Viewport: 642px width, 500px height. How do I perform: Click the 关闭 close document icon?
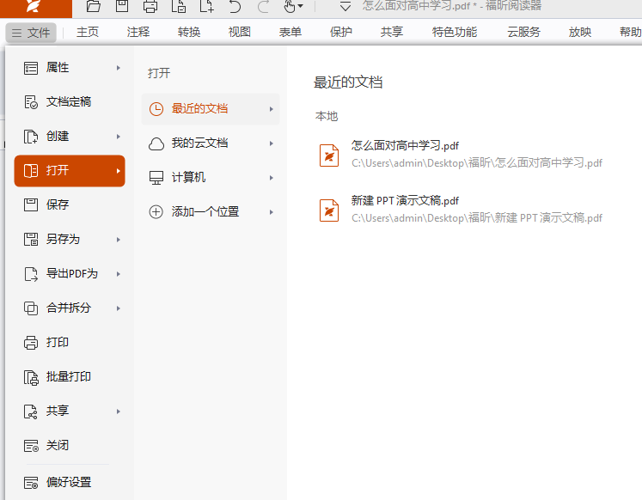click(x=31, y=446)
